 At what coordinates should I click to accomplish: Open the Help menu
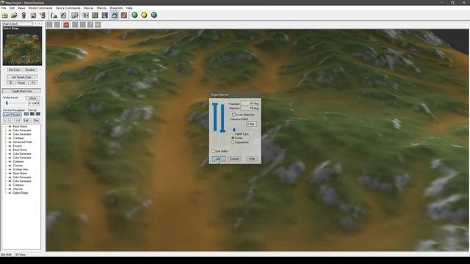pos(129,8)
